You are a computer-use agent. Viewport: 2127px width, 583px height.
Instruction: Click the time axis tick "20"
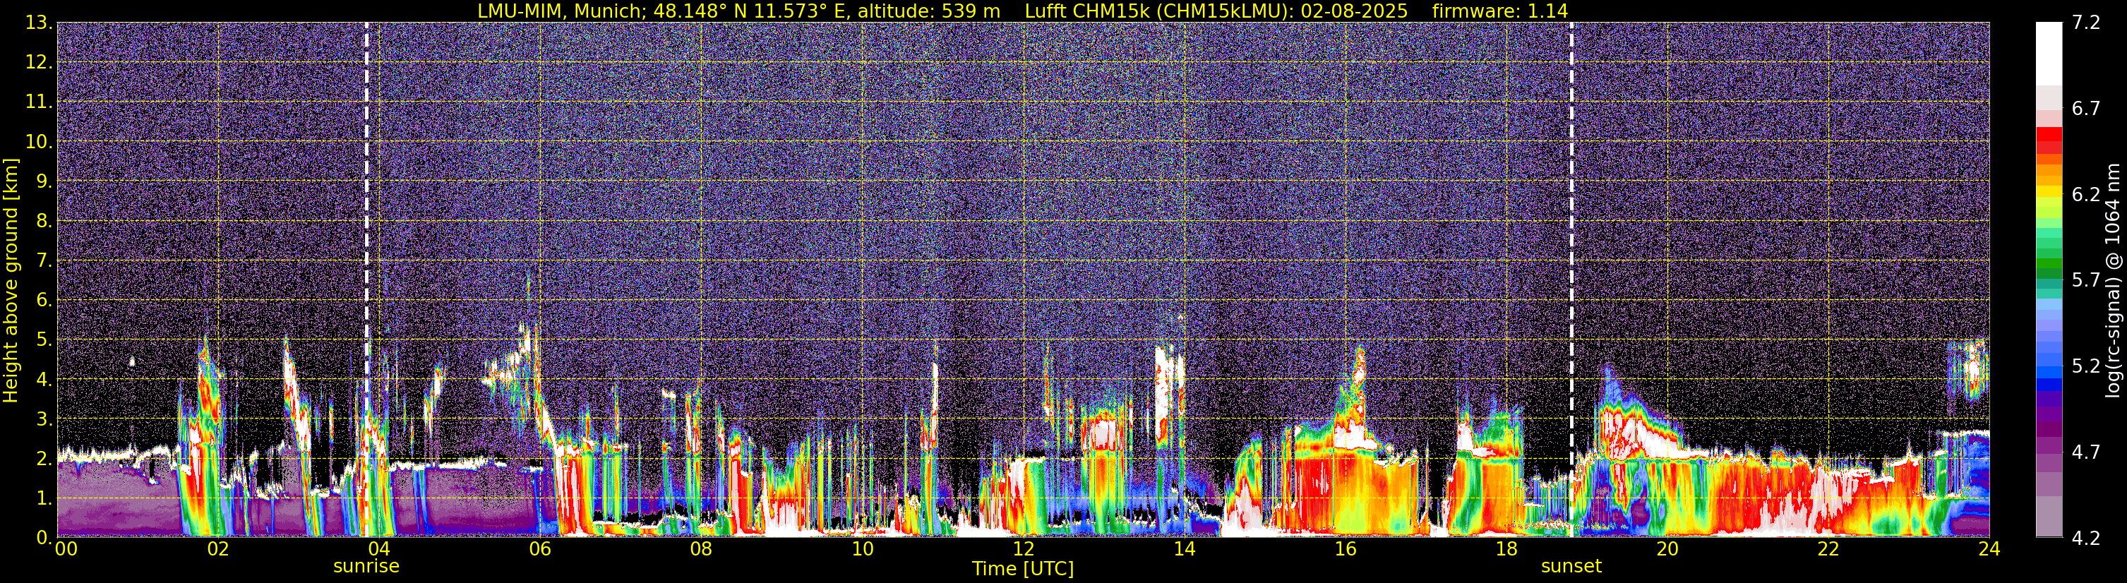coord(1667,549)
